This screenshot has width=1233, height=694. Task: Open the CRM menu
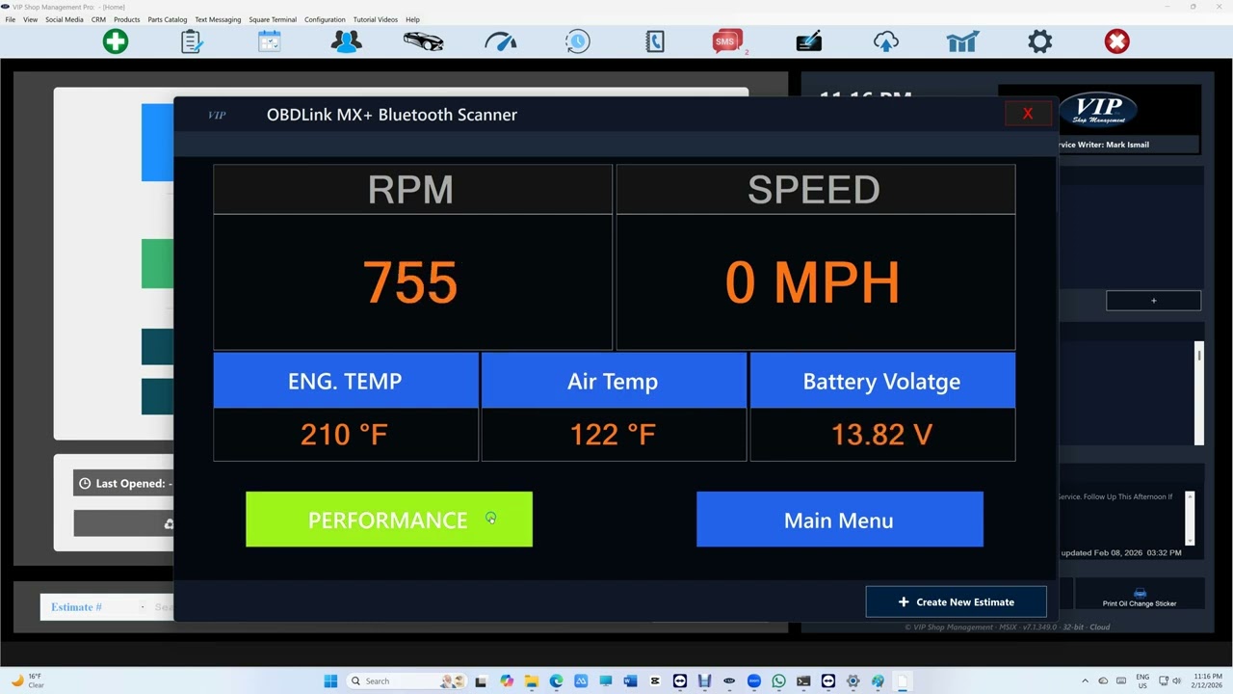pos(98,19)
